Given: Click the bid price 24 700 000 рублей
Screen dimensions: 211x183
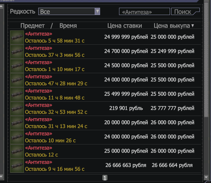Looking at the screenshot, I should click(x=126, y=51).
